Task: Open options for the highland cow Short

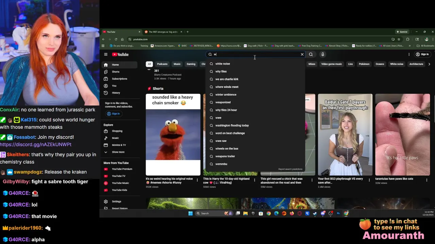Action: [255, 180]
